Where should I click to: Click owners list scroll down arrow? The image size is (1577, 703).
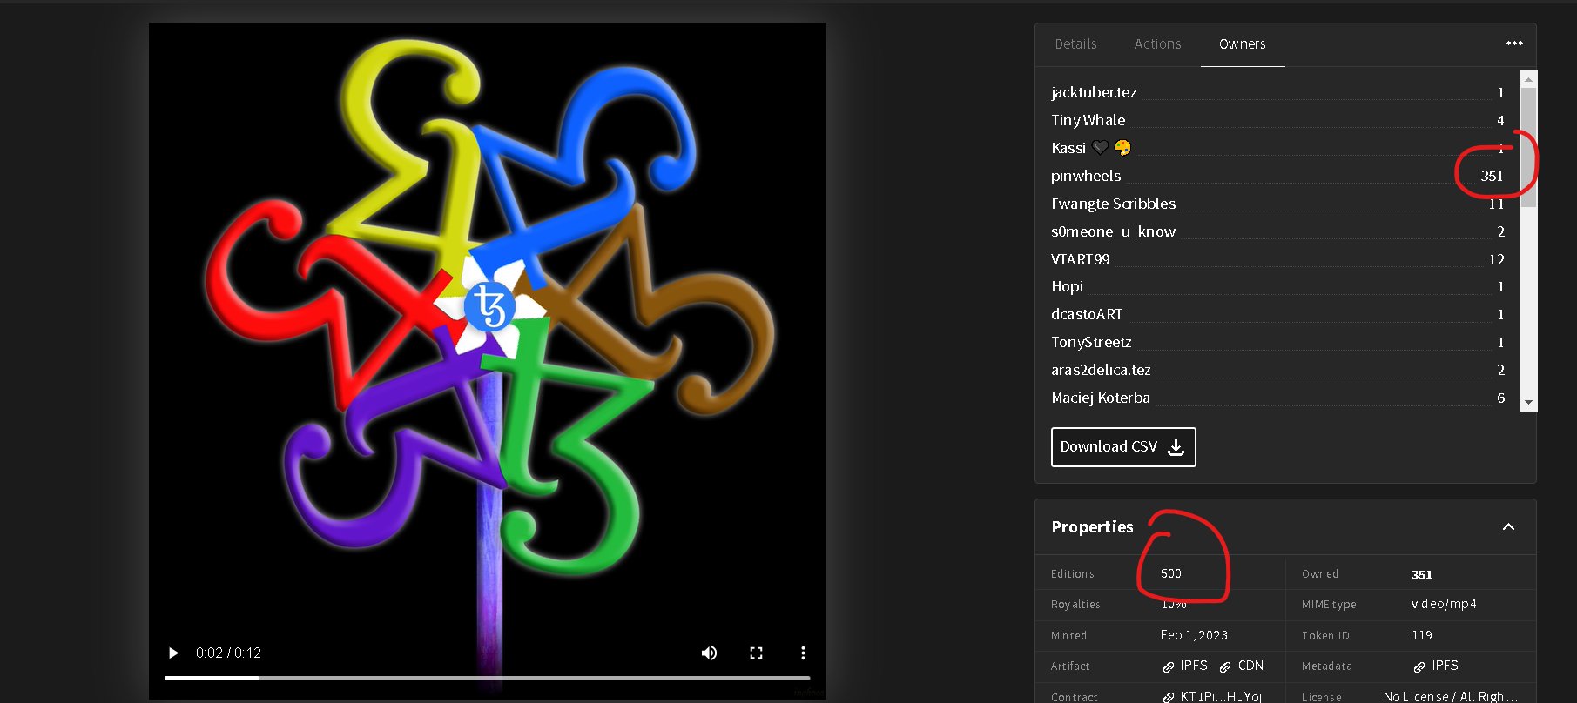pyautogui.click(x=1528, y=403)
